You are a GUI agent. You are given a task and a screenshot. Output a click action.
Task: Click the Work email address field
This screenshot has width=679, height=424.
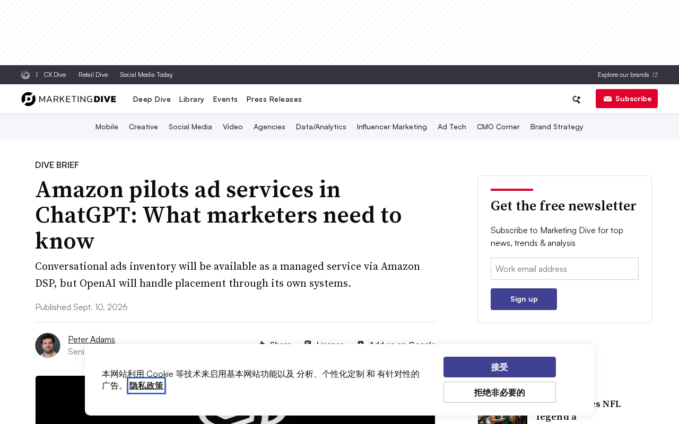coord(564,269)
